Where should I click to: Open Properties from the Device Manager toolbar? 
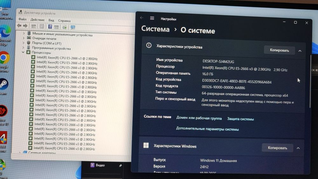pyautogui.click(x=42, y=26)
